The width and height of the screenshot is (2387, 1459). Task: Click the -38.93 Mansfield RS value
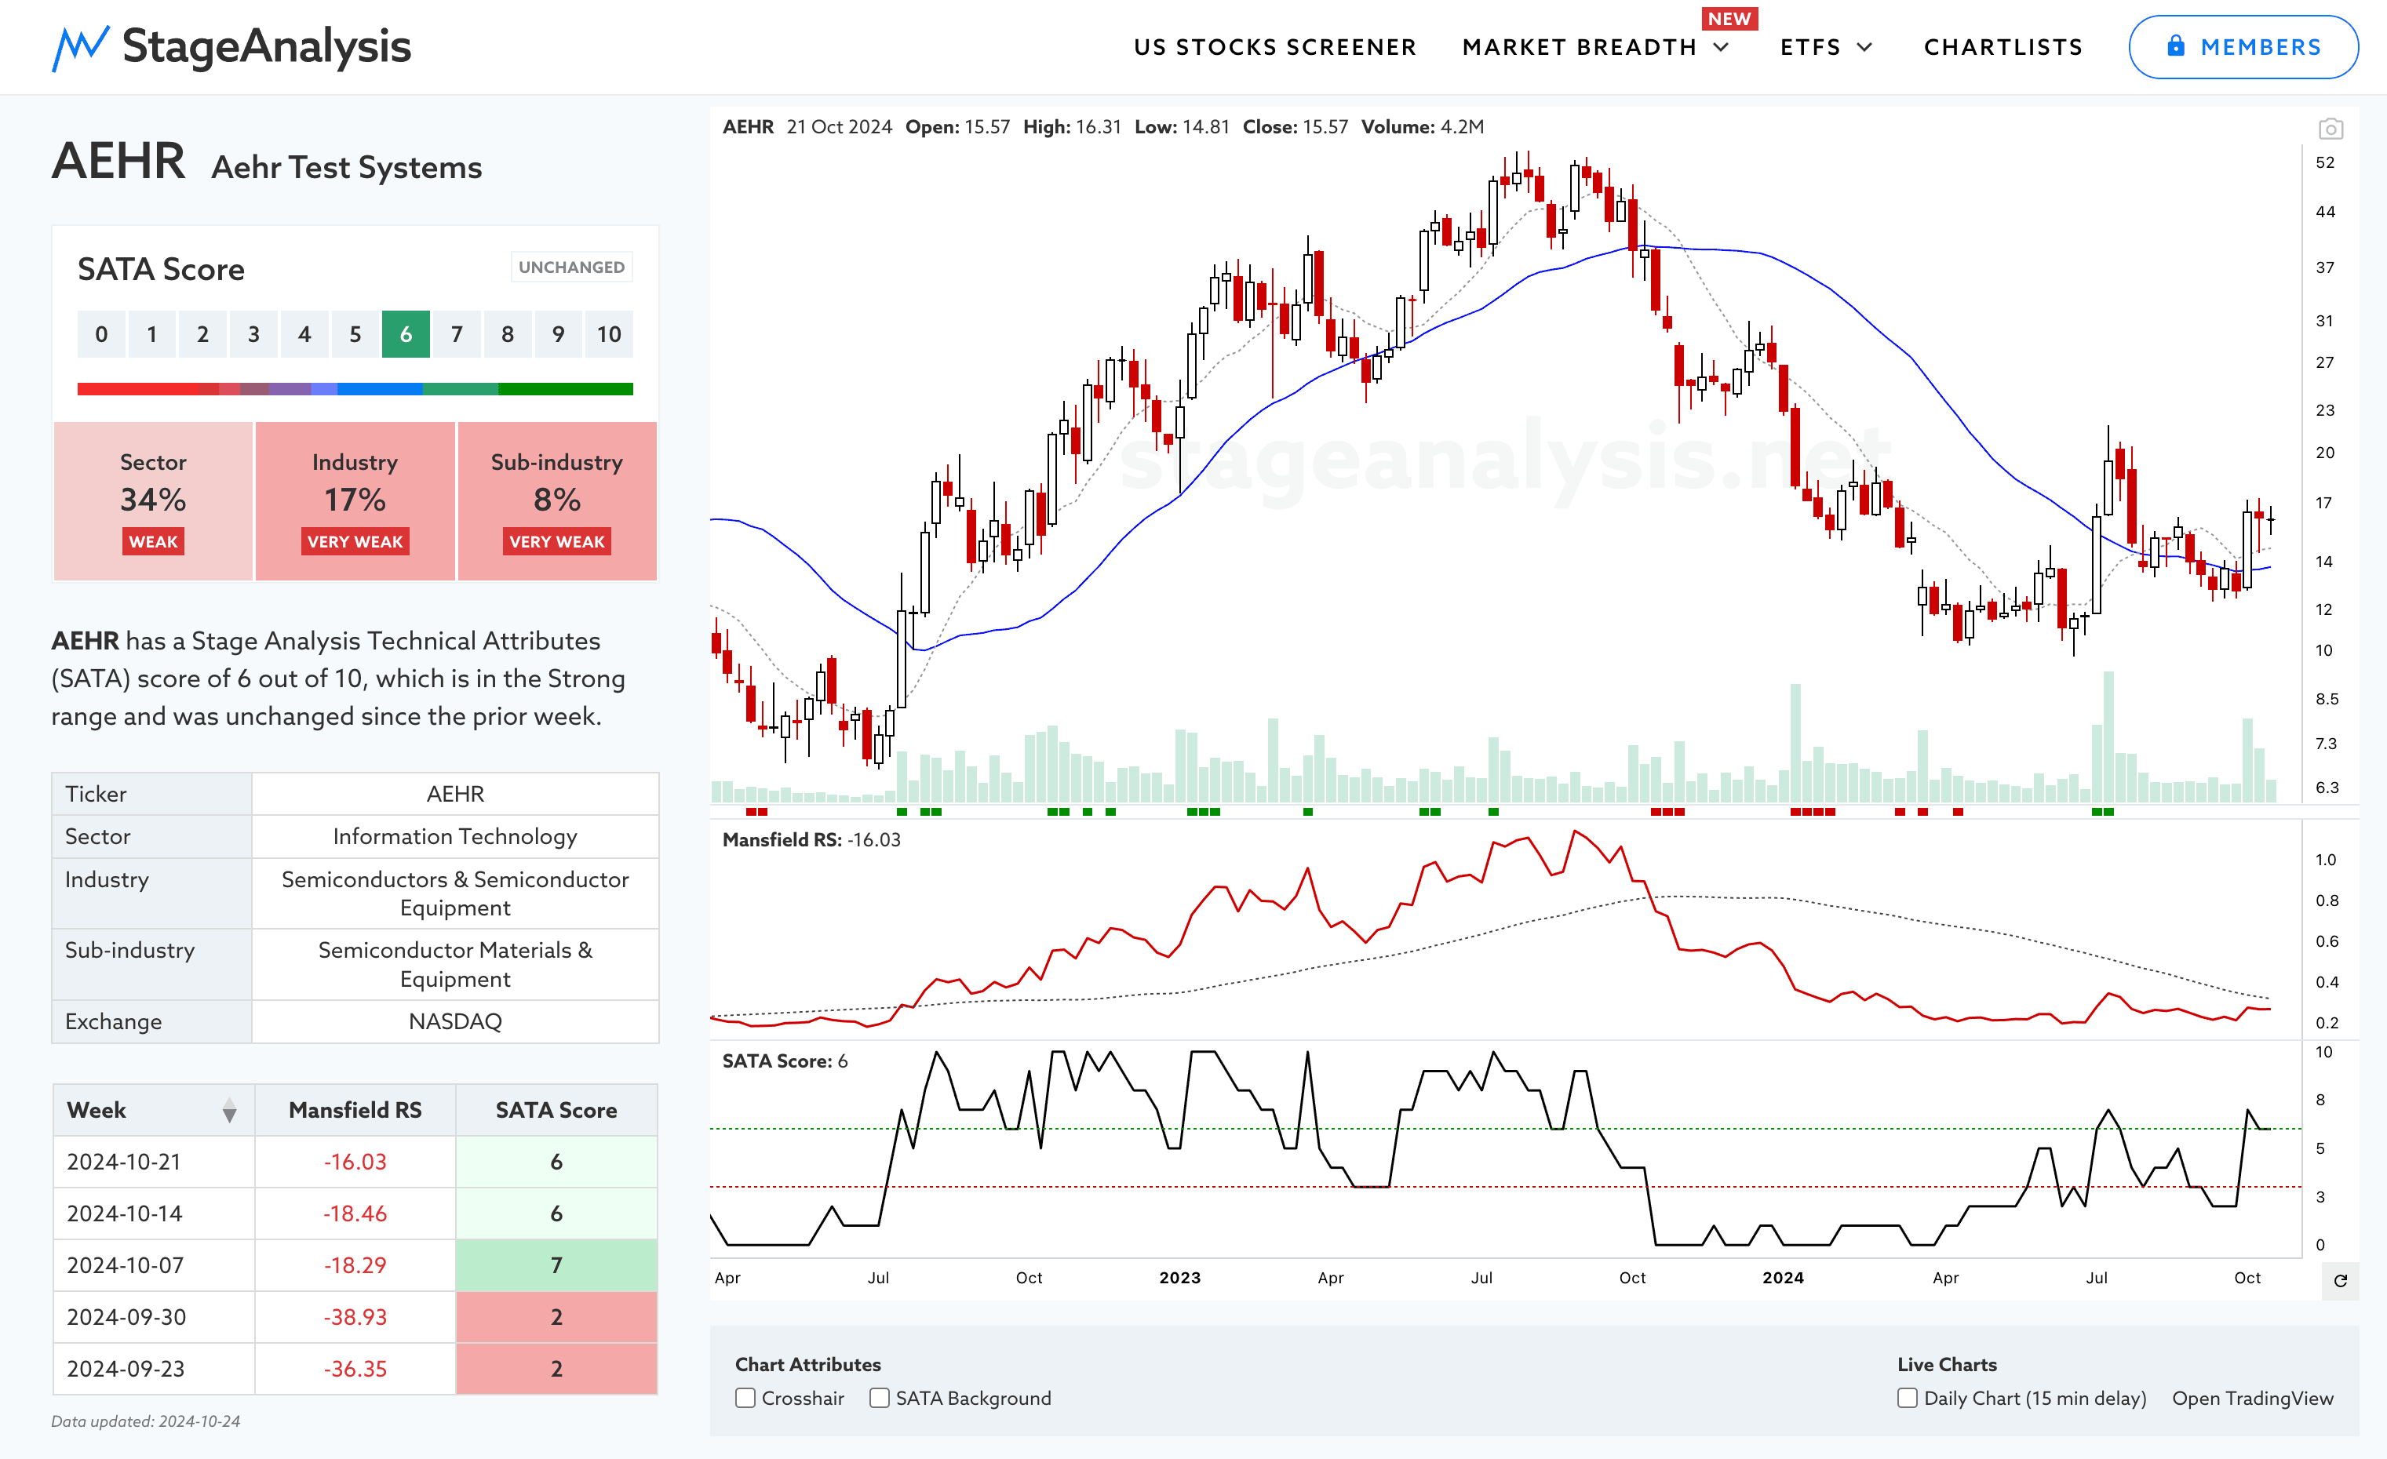click(x=355, y=1318)
